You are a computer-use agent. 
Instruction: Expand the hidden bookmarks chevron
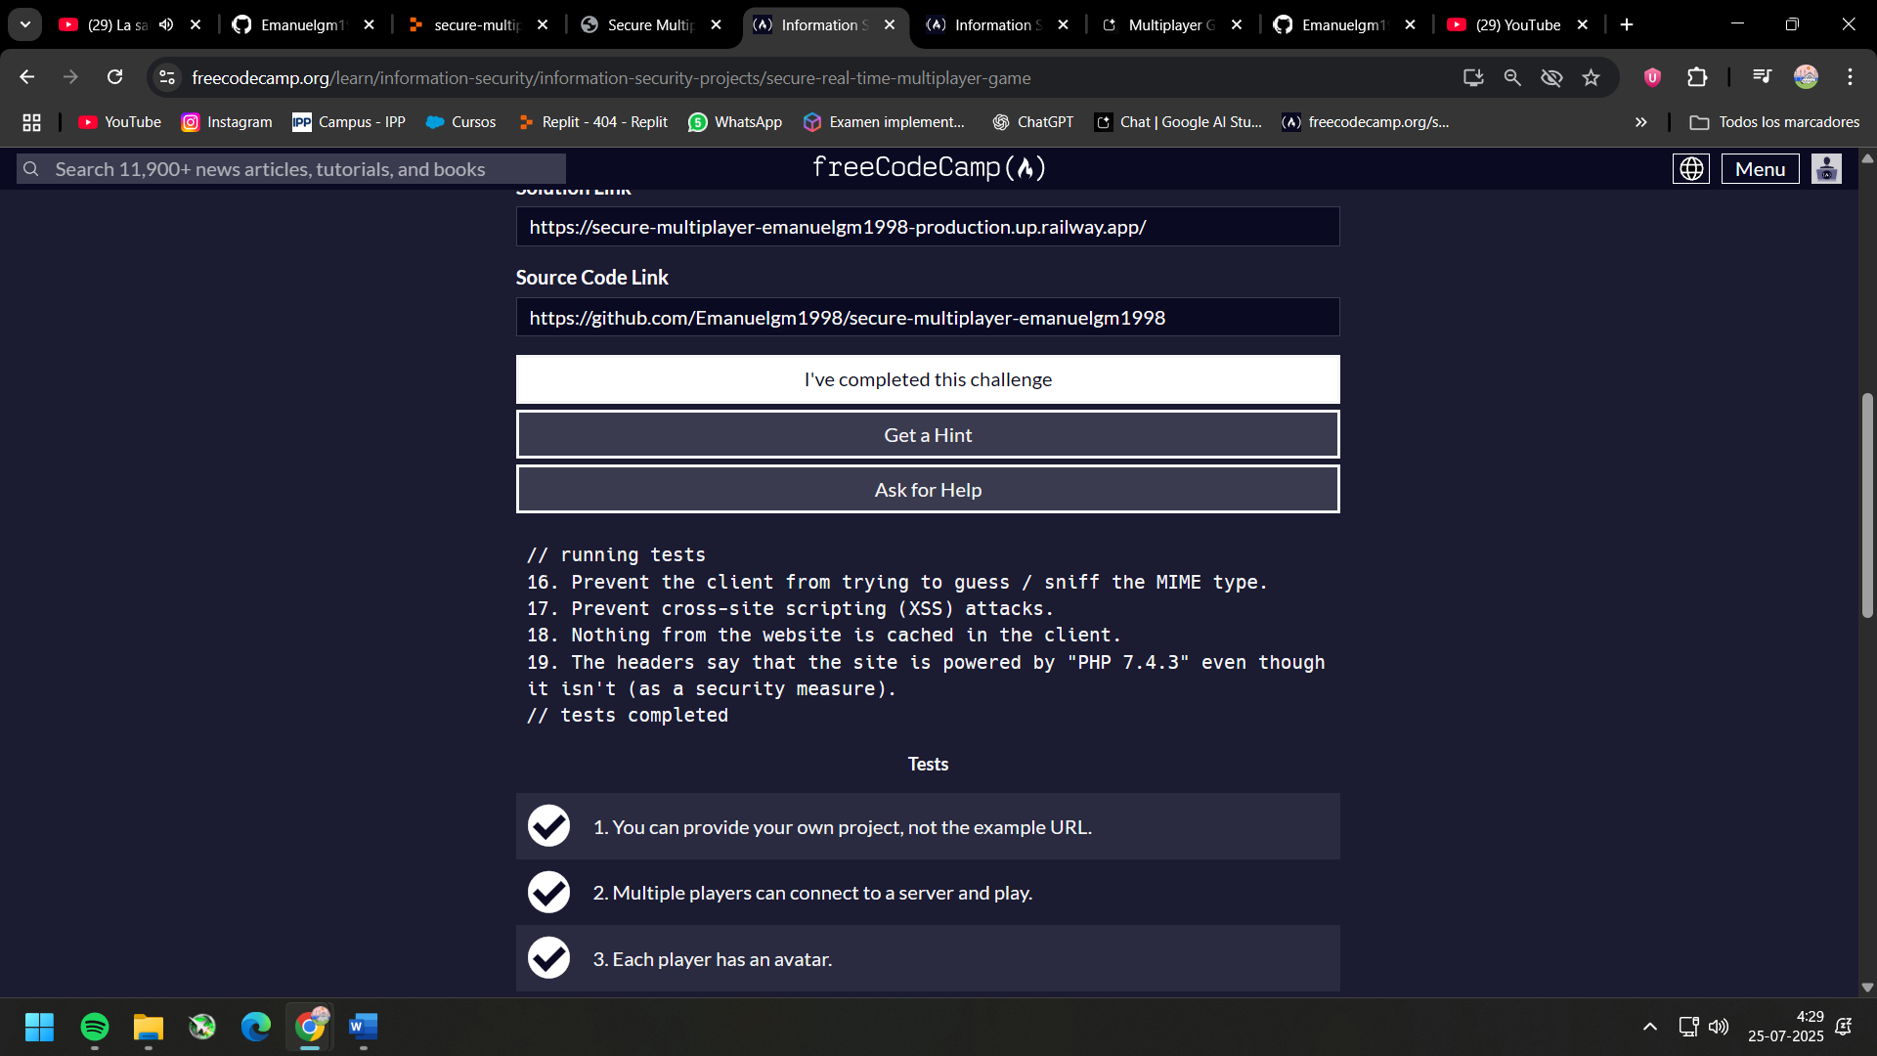[x=1641, y=122]
